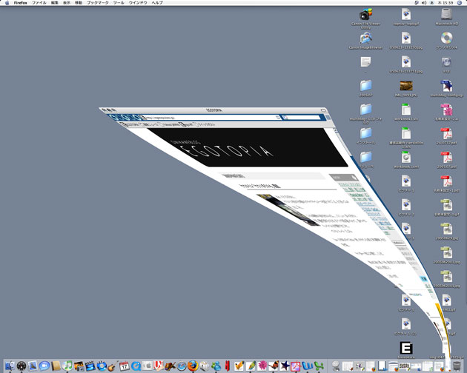Select the Workbook1.xls file icon
Viewport: 467px width, 373px height.
click(405, 110)
